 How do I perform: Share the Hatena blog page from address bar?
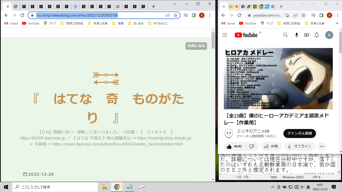[x=168, y=15]
